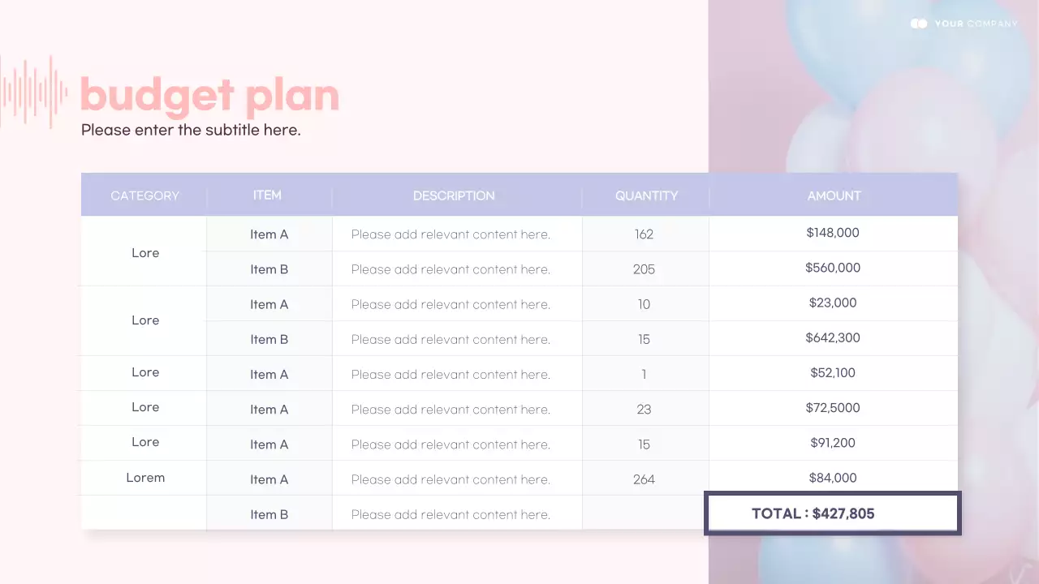Click the ITEM column header

267,195
